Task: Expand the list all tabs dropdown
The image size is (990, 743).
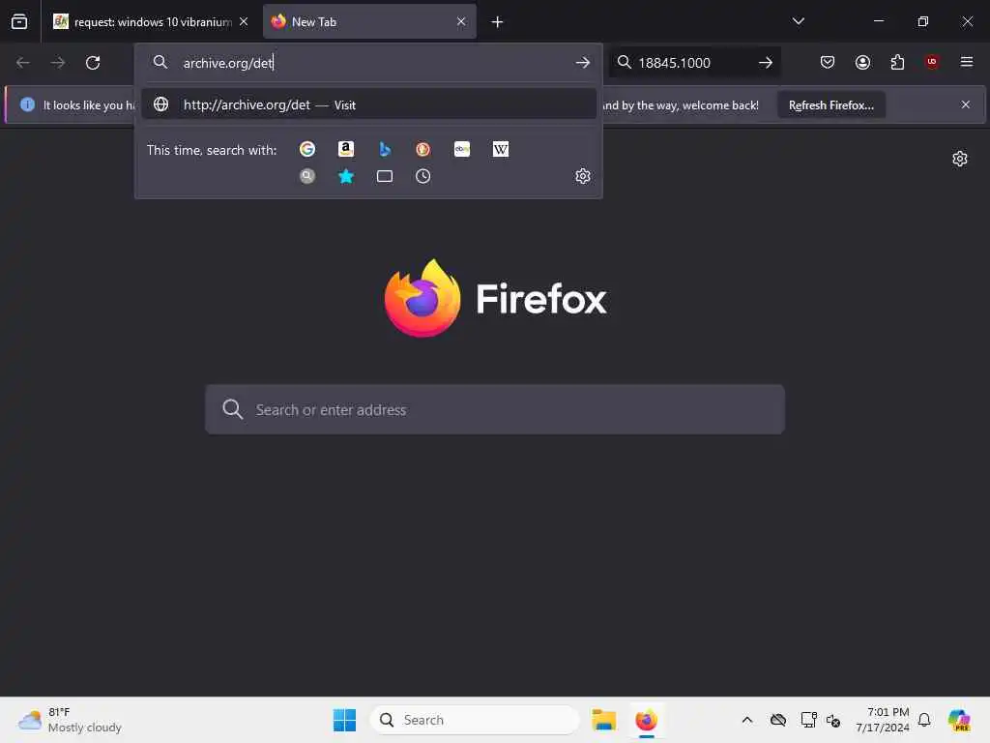Action: point(798,21)
